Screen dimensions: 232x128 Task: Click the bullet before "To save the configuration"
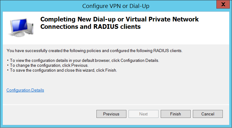coord(7,70)
